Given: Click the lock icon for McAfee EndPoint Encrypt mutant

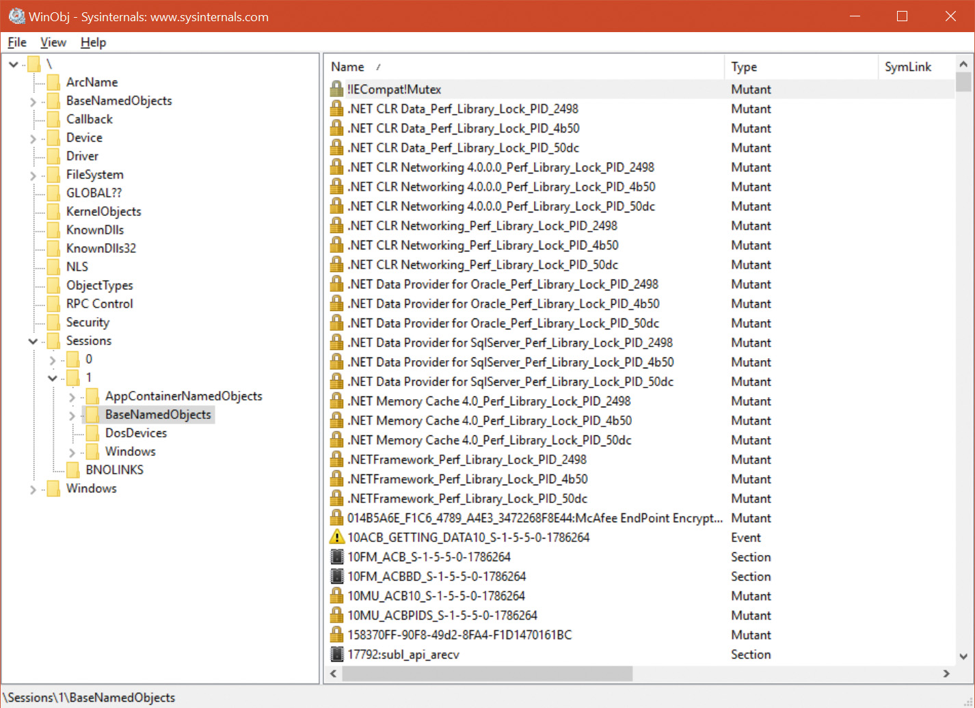Looking at the screenshot, I should [x=336, y=518].
